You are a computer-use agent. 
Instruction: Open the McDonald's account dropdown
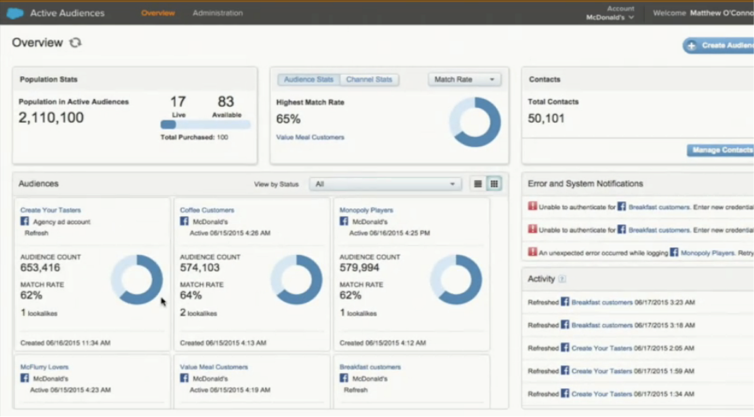(x=610, y=17)
